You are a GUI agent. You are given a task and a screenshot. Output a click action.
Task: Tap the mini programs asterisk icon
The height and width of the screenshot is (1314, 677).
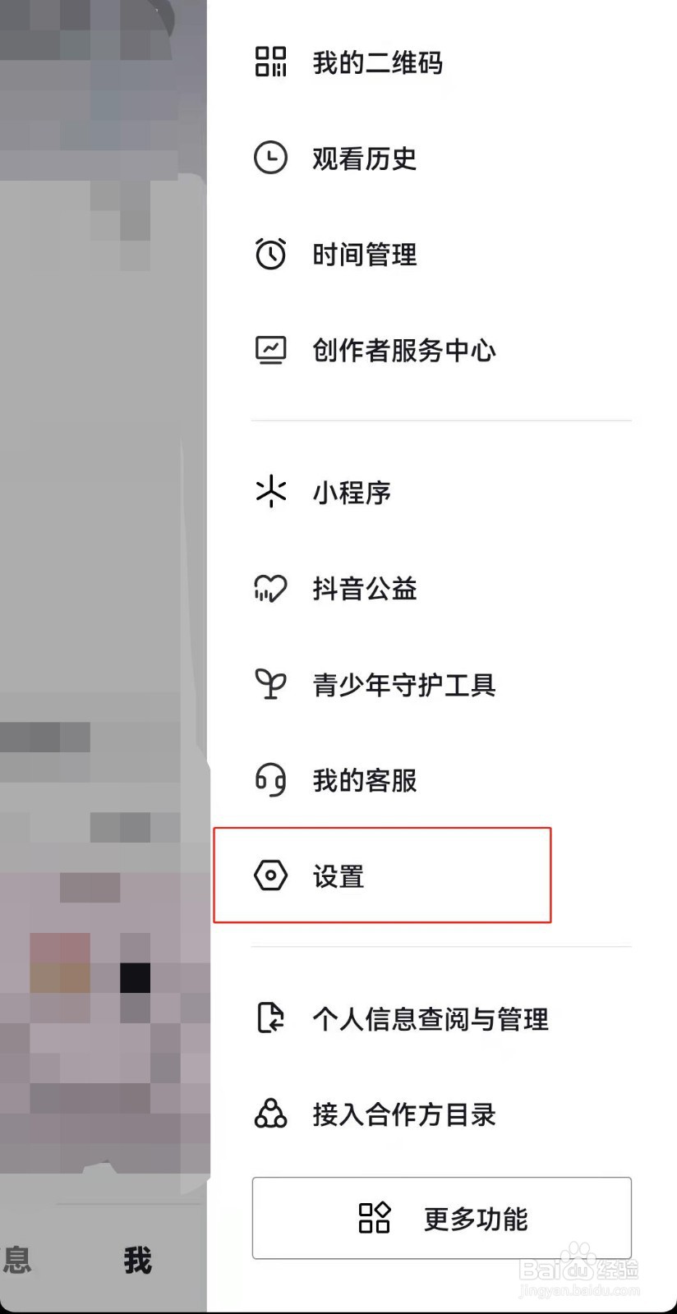tap(270, 492)
